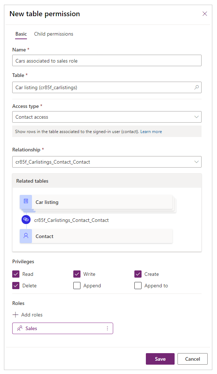This screenshot has width=217, height=374.
Task: Click the Related tables header
Action: coord(107,181)
